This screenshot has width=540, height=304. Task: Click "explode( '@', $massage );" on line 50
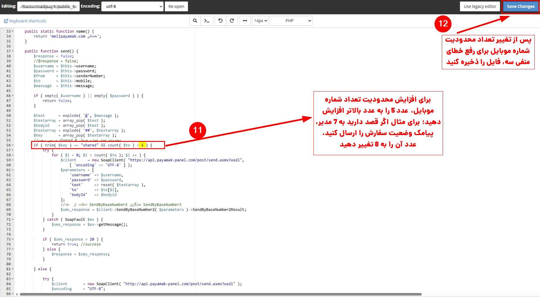(x=91, y=116)
